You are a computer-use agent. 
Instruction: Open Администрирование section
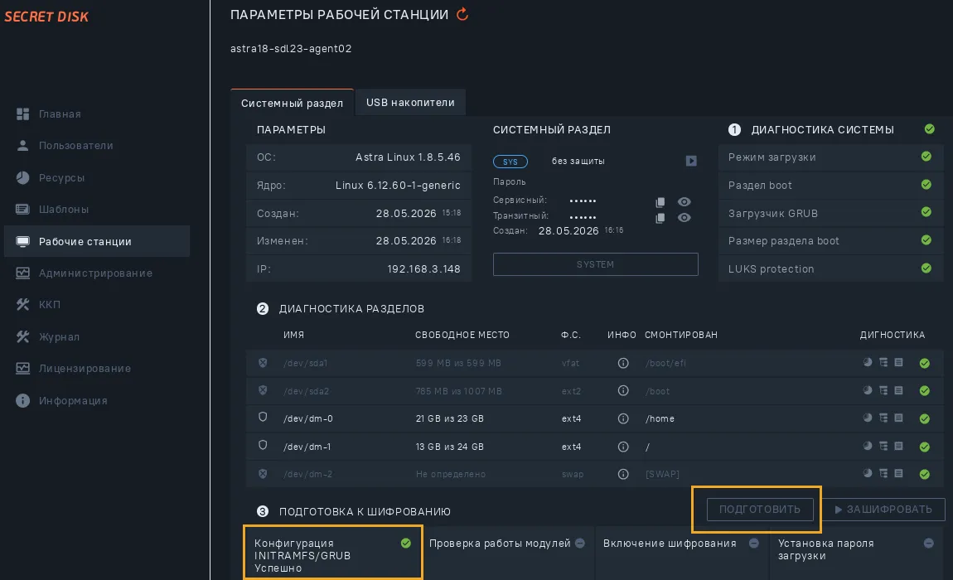[85, 273]
